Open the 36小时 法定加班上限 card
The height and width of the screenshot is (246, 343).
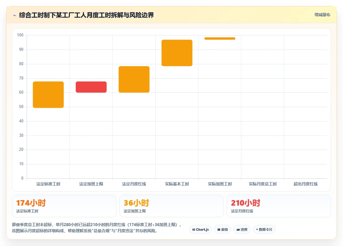click(171, 206)
